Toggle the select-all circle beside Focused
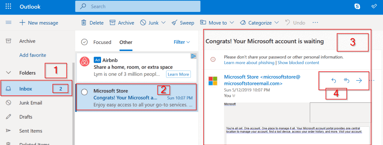 (x=84, y=42)
